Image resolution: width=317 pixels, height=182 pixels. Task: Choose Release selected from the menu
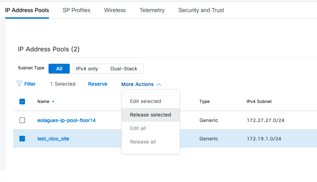pyautogui.click(x=150, y=115)
